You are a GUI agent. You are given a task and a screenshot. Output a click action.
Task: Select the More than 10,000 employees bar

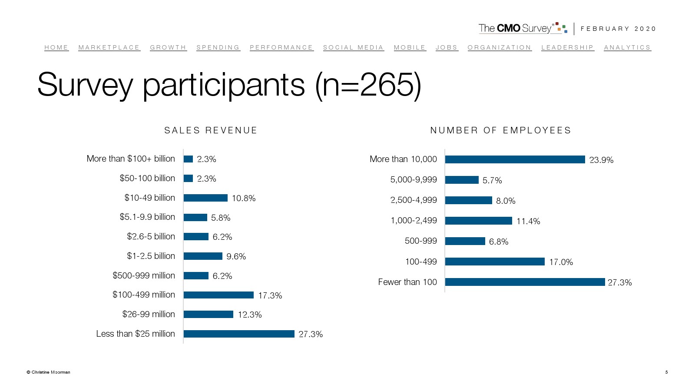click(515, 159)
